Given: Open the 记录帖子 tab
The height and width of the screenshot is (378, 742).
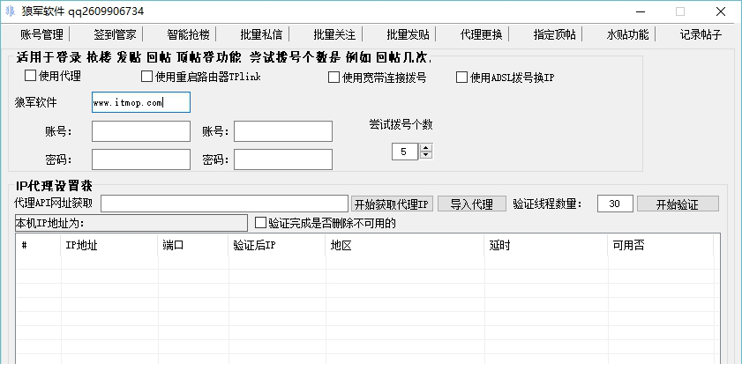Looking at the screenshot, I should (701, 34).
